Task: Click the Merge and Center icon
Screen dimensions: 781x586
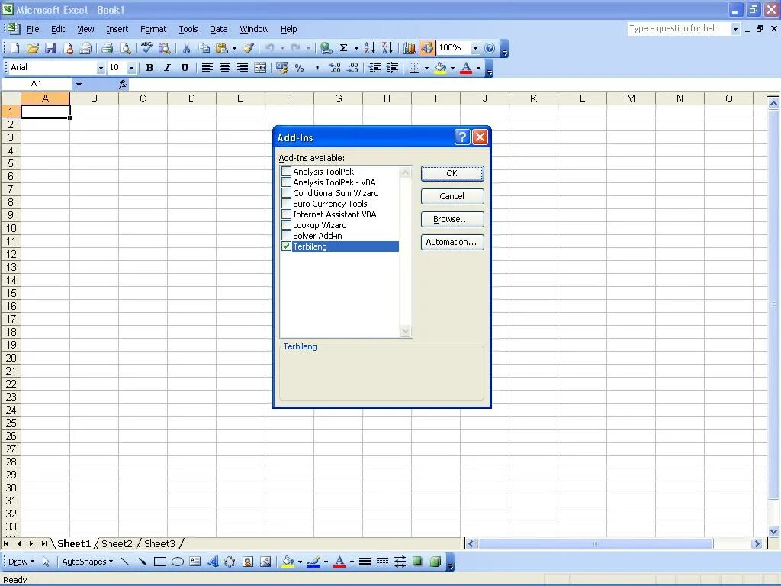Action: (260, 68)
